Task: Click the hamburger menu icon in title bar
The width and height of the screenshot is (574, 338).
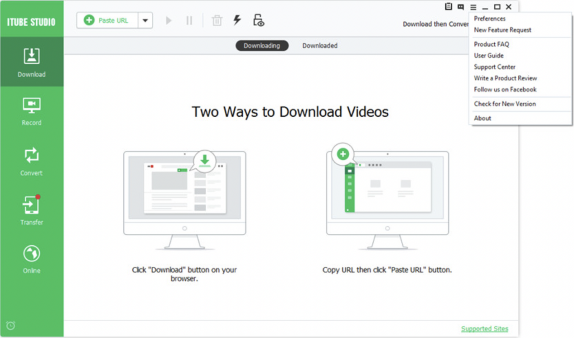Action: (x=473, y=7)
